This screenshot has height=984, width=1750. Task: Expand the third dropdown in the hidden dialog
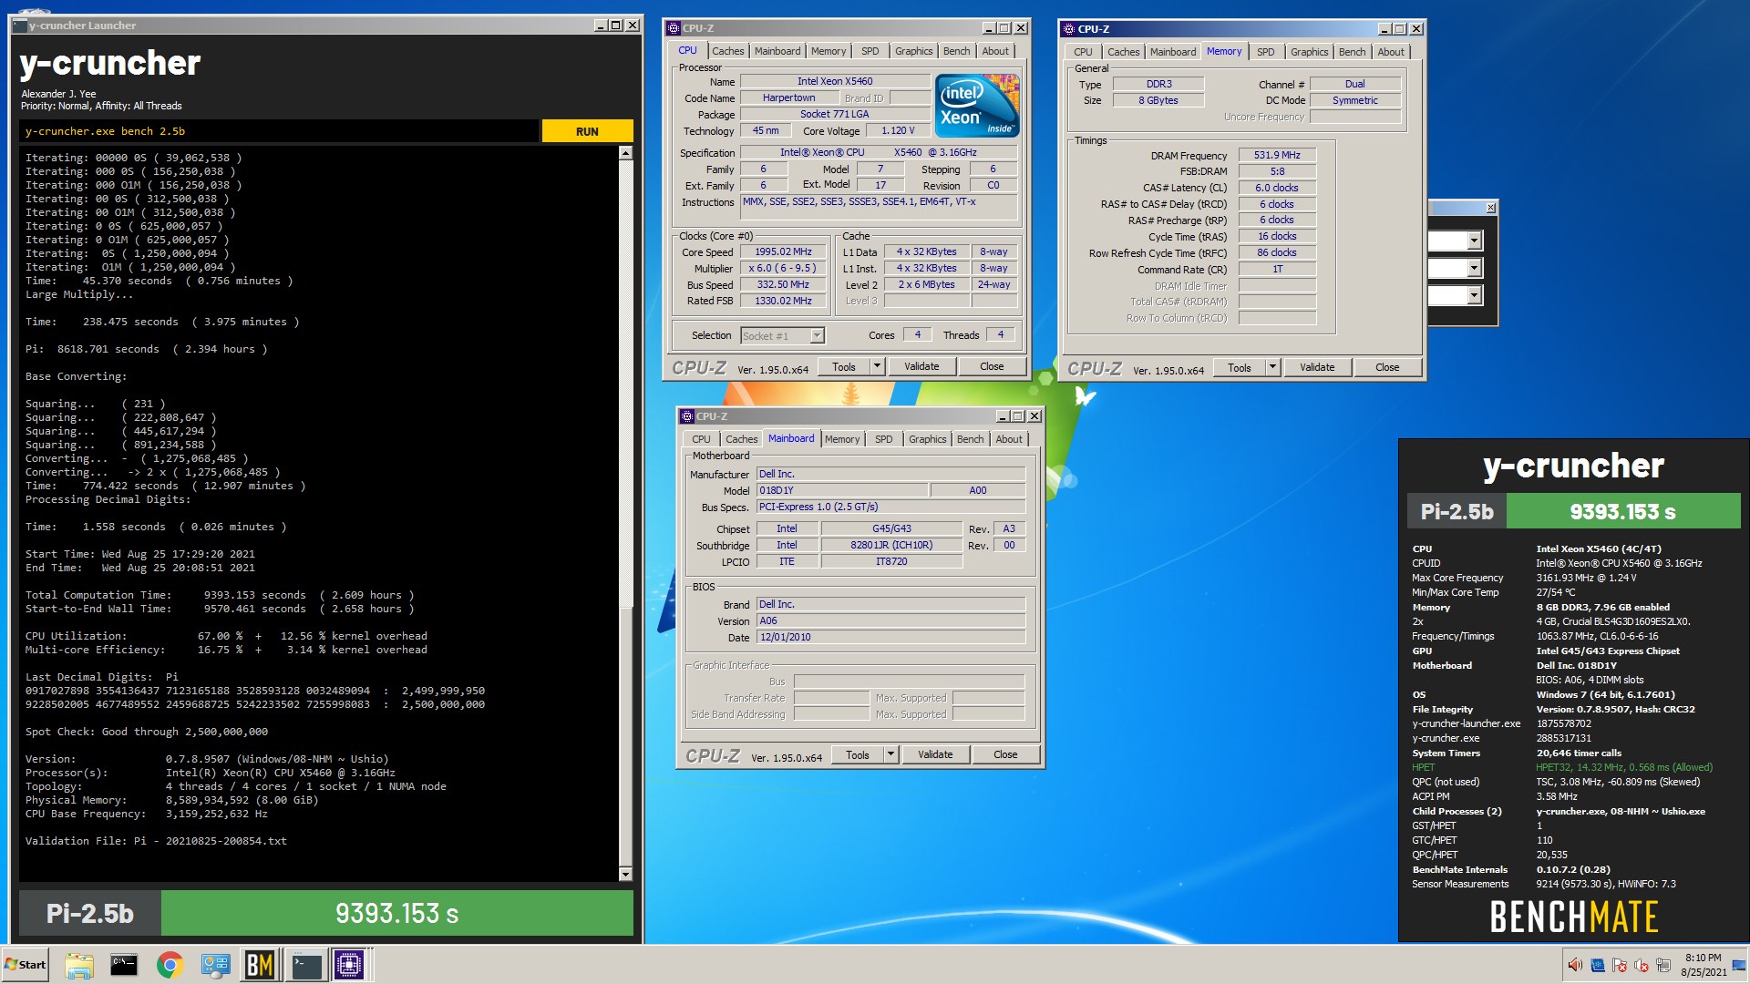(x=1474, y=295)
